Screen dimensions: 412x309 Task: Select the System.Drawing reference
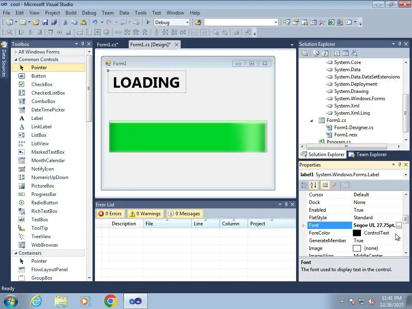[x=351, y=91]
